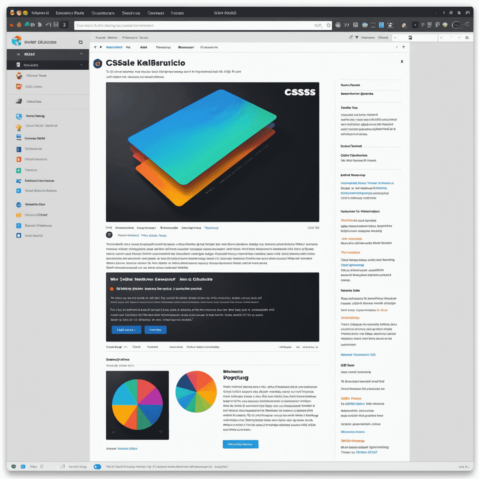The height and width of the screenshot is (479, 479).
Task: Open the camera icon in top toolbar
Action: point(390,25)
